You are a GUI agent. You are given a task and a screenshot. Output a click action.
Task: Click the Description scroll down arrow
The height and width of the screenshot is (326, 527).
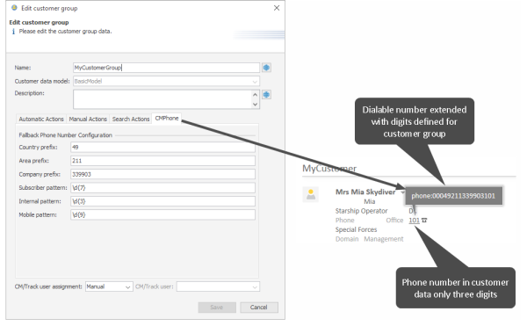coord(255,105)
